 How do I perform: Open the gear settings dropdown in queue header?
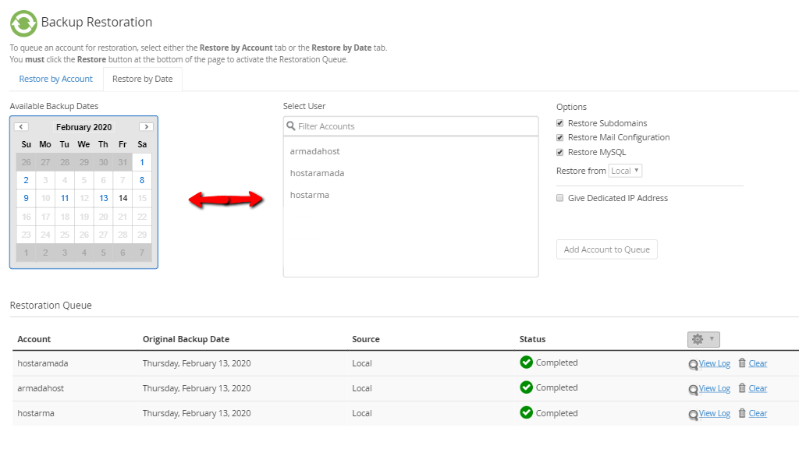(704, 339)
